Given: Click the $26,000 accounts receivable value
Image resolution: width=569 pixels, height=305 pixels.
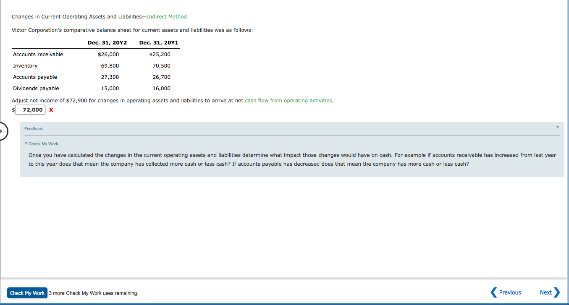Looking at the screenshot, I should (108, 55).
